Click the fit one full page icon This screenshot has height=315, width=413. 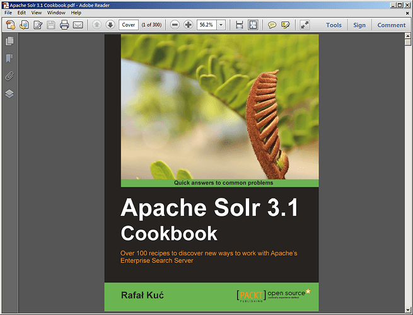253,25
